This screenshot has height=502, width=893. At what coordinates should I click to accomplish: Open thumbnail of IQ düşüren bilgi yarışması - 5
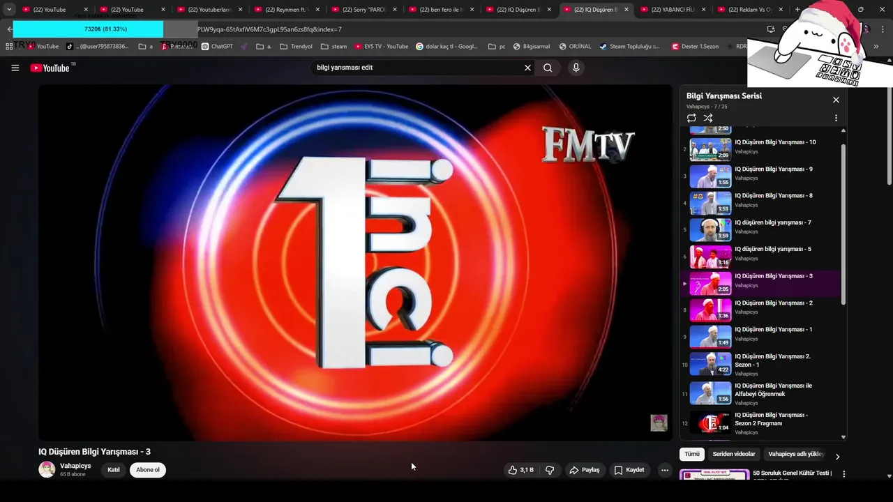click(x=710, y=256)
